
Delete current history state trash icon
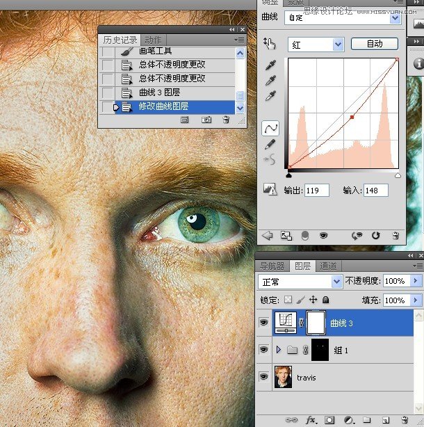226,120
